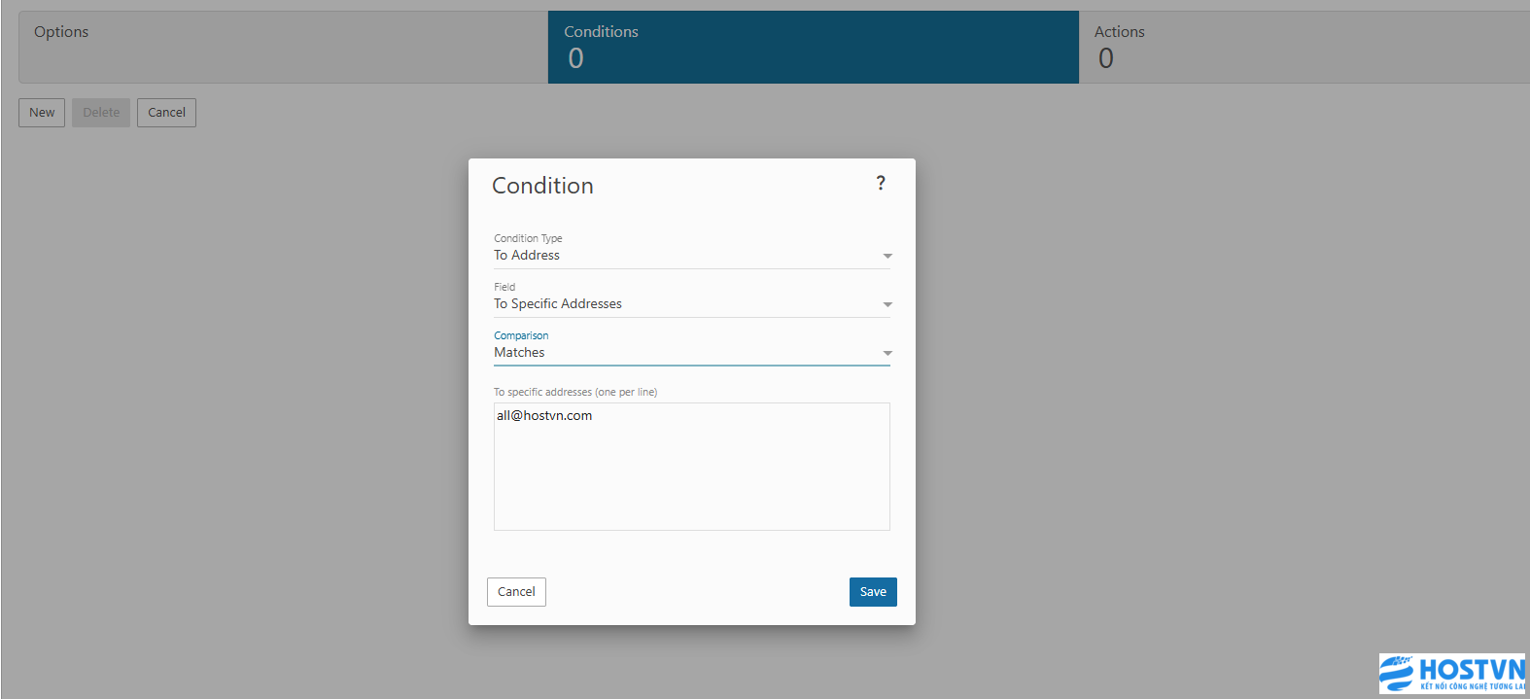Click Cancel next to the Delete button
The width and height of the screenshot is (1530, 699).
tap(166, 113)
